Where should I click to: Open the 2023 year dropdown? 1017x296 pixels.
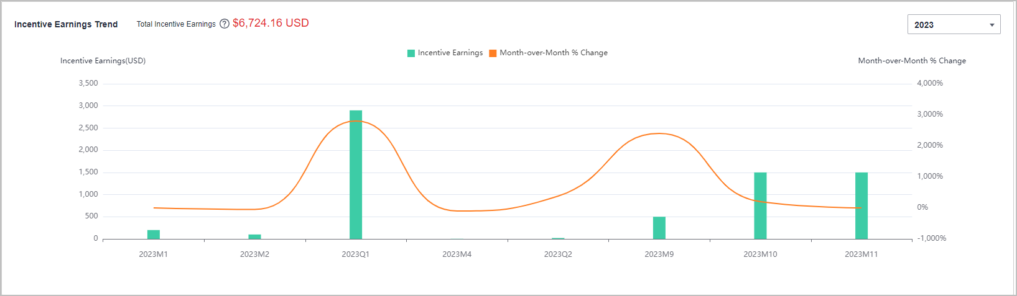954,24
